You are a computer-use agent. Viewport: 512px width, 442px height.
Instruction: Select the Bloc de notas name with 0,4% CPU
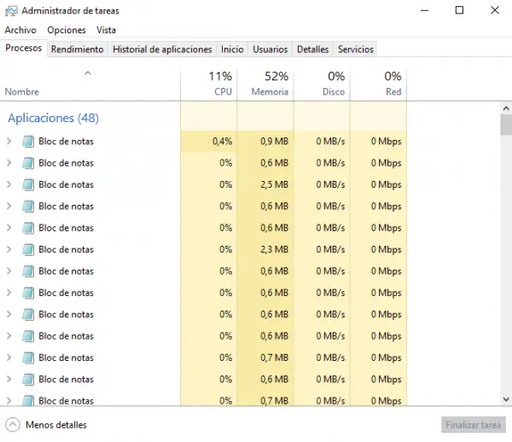tap(66, 142)
